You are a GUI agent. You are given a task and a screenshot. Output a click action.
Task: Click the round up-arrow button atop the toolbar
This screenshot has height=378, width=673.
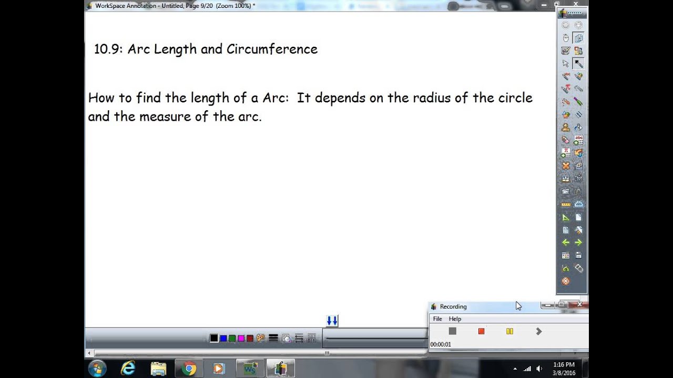566,25
